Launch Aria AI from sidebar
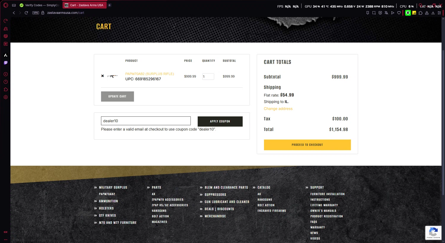Screen dimensions: 445x243 6,55
